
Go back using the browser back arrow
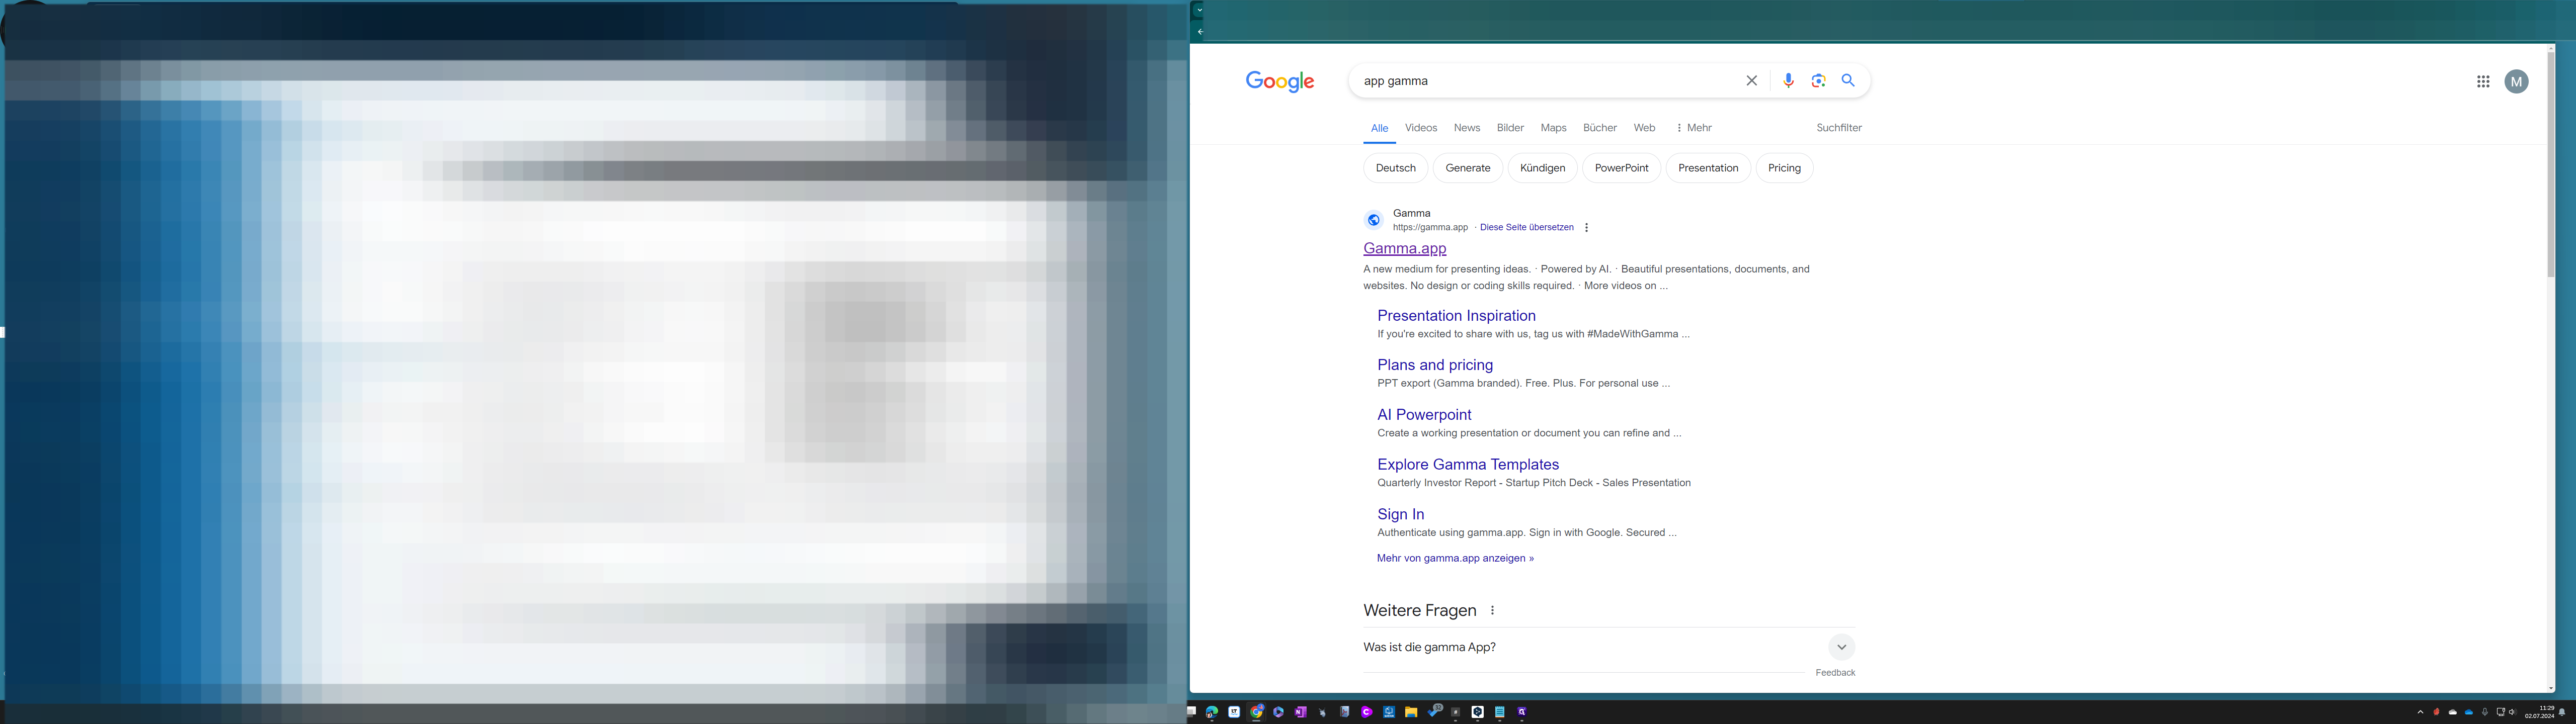1200,32
